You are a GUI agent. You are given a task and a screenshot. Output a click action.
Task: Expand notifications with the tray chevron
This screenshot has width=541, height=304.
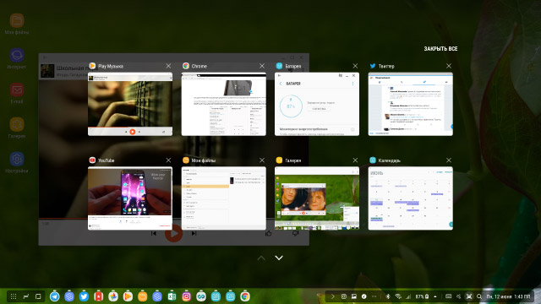click(x=332, y=296)
